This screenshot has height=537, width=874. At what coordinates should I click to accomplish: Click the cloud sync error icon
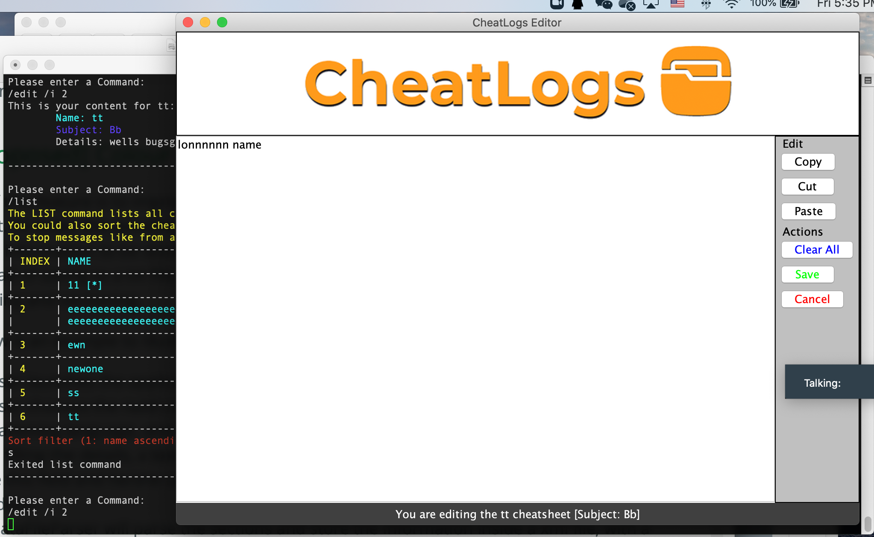click(x=627, y=4)
